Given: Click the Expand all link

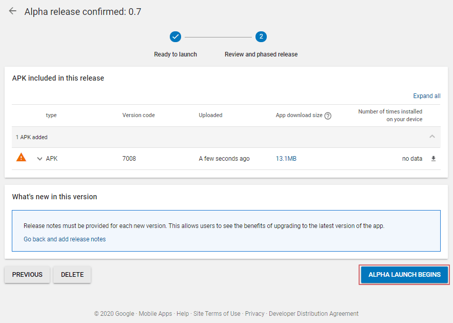Looking at the screenshot, I should pos(426,96).
